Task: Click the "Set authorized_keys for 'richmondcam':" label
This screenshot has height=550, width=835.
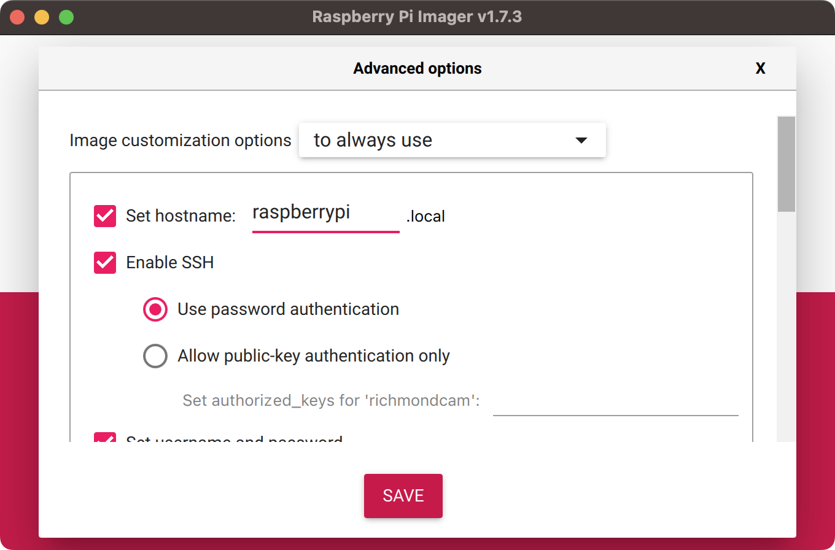Action: (x=331, y=401)
